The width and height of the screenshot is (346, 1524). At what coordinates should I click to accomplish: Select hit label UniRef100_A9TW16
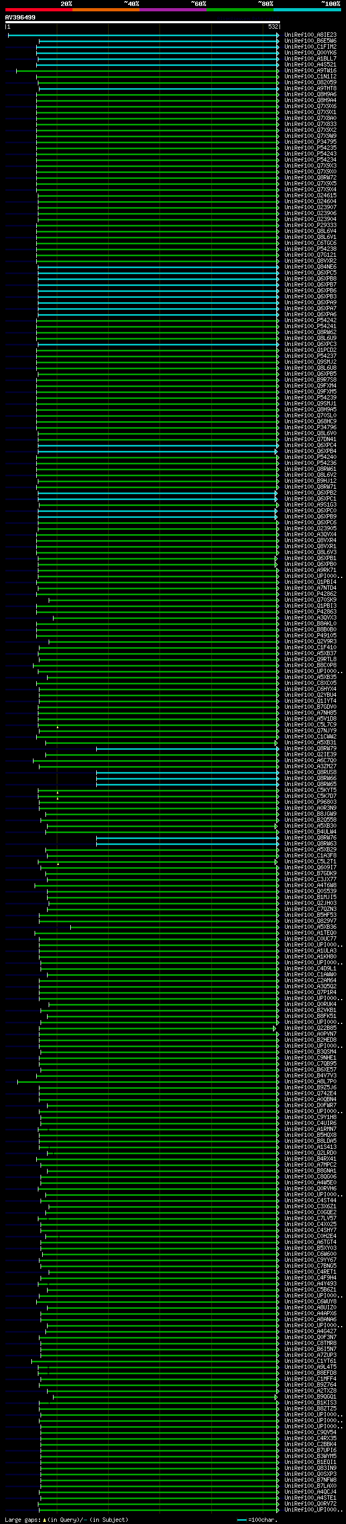click(x=310, y=70)
